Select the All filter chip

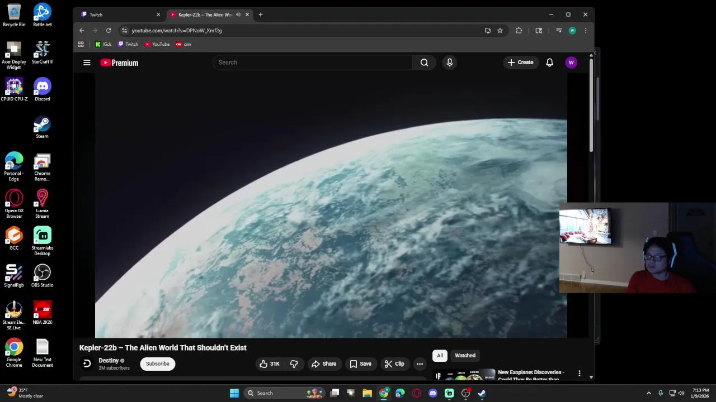coord(440,356)
